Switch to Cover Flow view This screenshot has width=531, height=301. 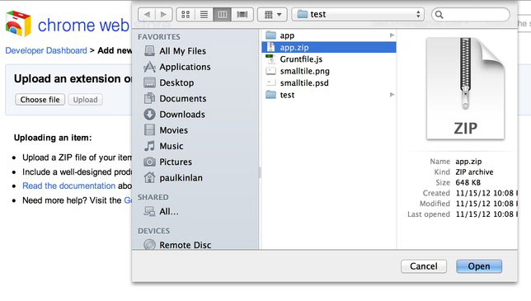coord(242,15)
